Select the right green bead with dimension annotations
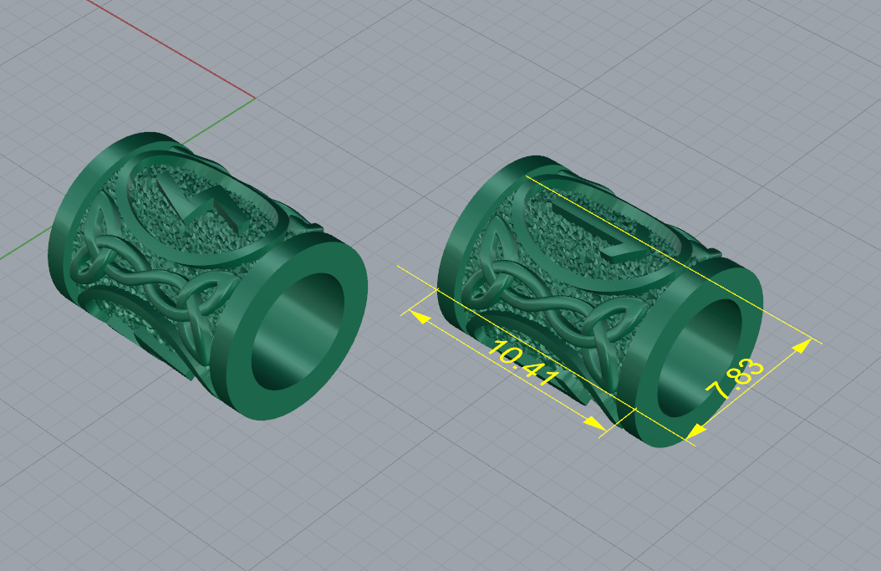Viewport: 881px width, 571px height. [x=600, y=302]
